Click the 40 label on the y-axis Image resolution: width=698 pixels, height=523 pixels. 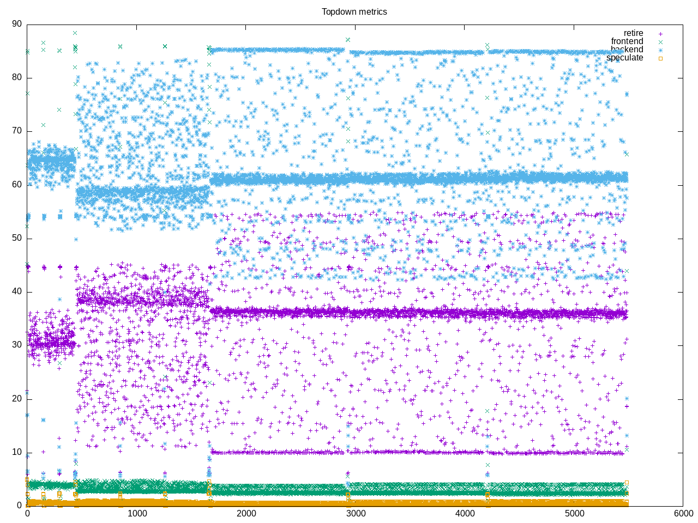(17, 291)
